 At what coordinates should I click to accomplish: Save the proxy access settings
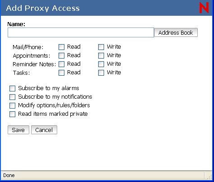point(18,130)
